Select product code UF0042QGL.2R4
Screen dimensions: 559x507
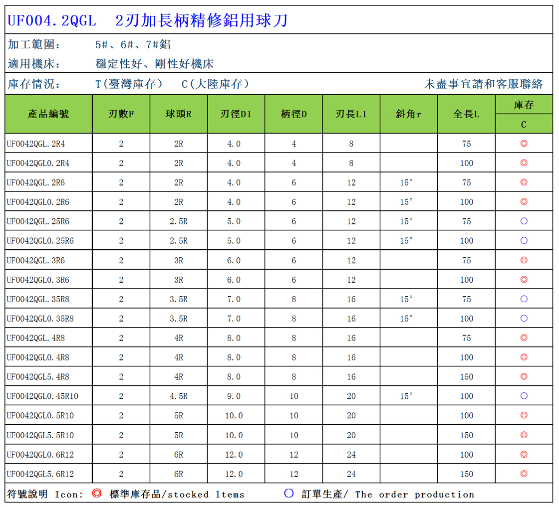pos(35,144)
